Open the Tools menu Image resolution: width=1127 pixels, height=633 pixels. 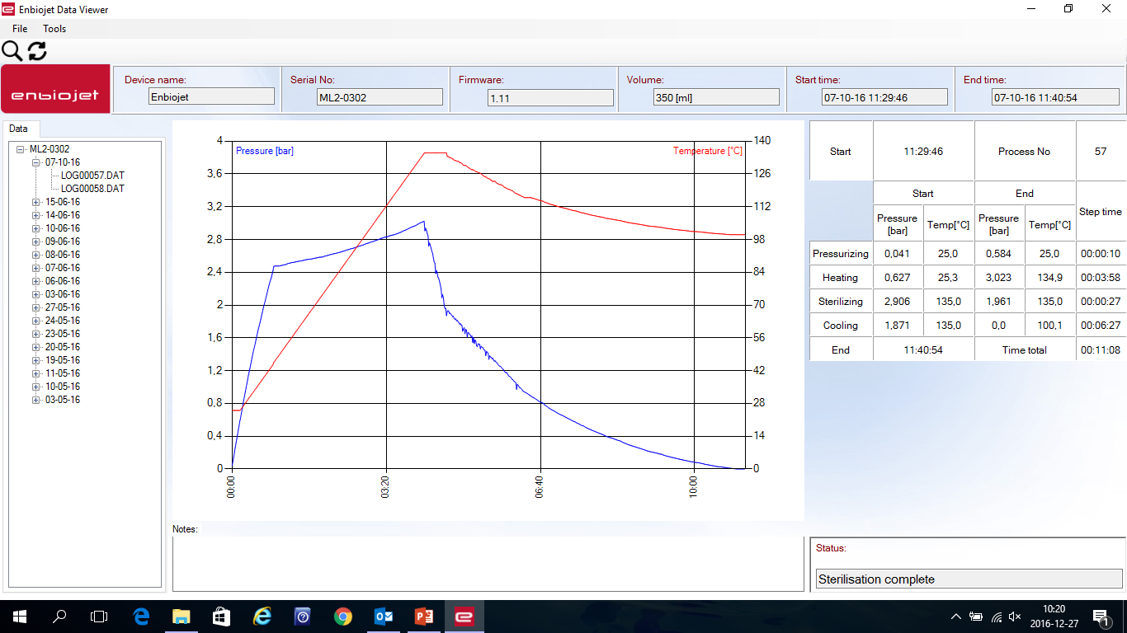[x=54, y=29]
